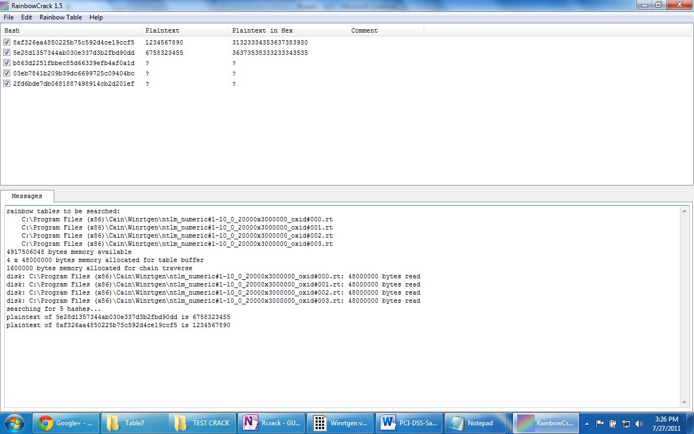Open the Table7 folder taskbar button

pos(134,423)
